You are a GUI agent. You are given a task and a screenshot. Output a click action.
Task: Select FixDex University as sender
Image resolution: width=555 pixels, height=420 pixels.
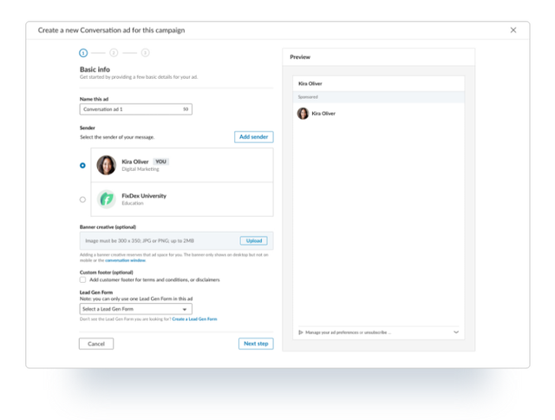82,200
